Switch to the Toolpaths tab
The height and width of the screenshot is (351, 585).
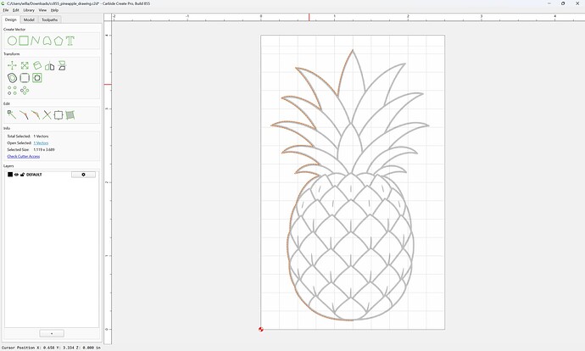50,19
